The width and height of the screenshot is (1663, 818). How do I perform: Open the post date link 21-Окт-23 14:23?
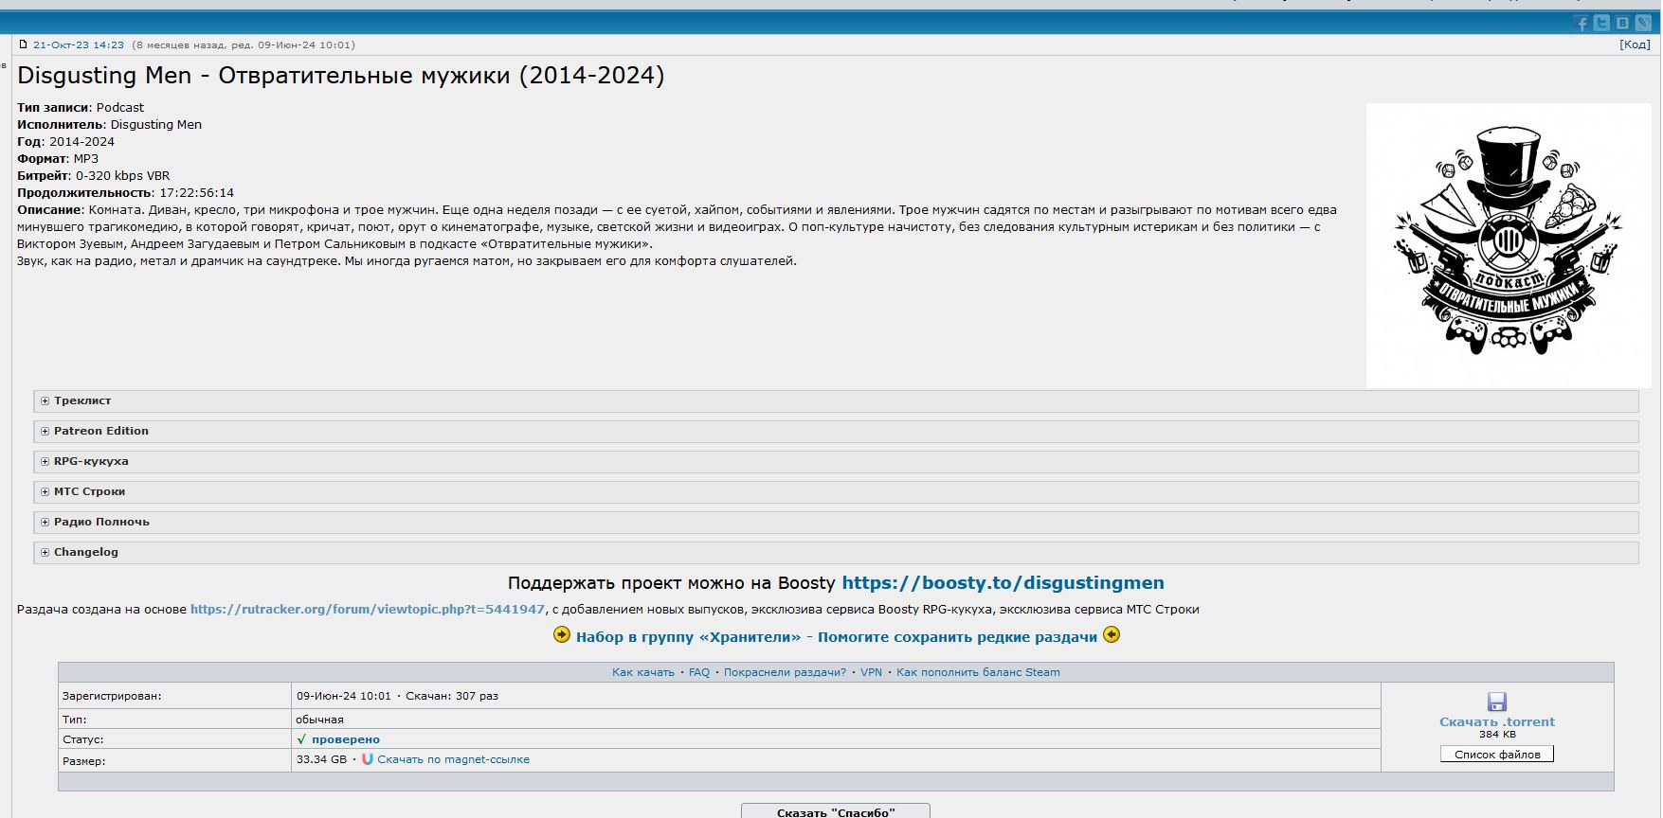[x=79, y=44]
